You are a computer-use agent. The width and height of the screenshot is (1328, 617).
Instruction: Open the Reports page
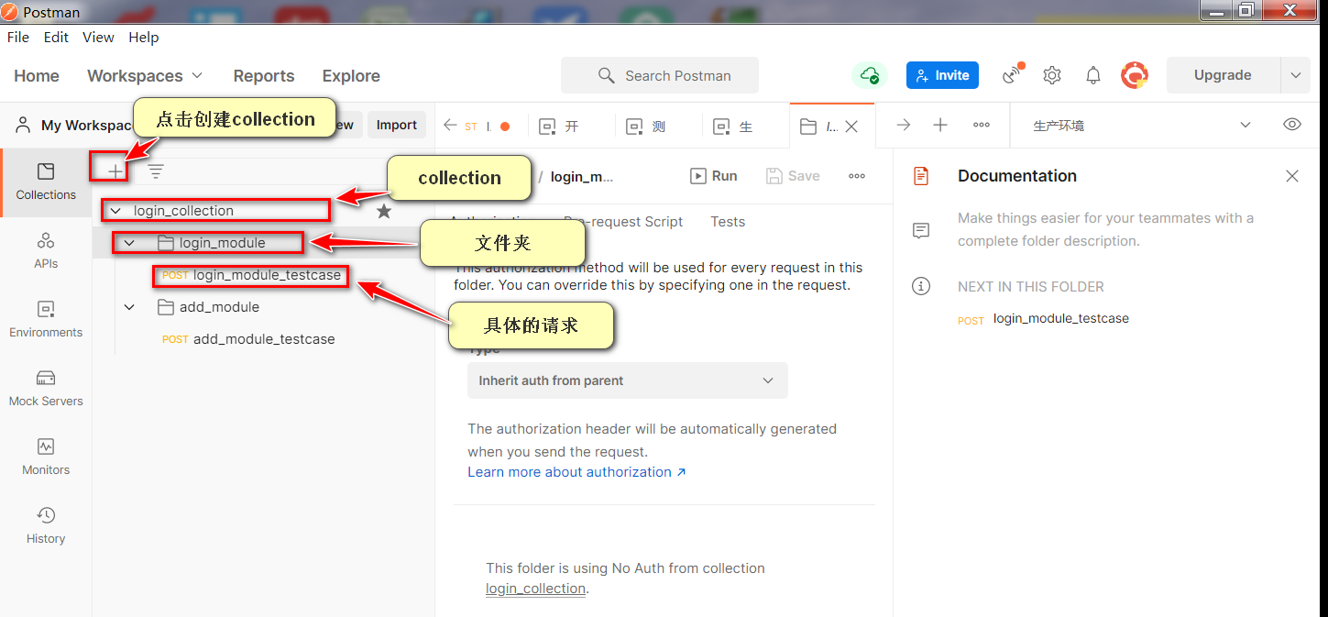pos(264,76)
